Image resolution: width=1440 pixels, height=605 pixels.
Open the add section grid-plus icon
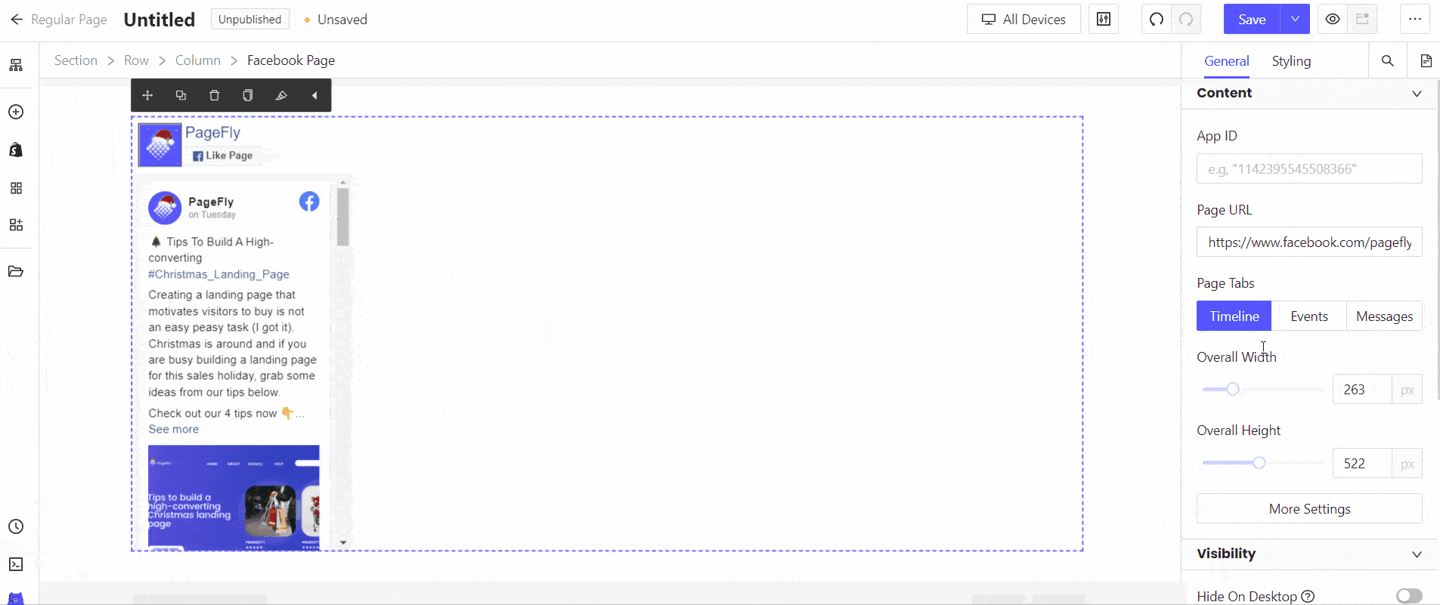pos(16,224)
